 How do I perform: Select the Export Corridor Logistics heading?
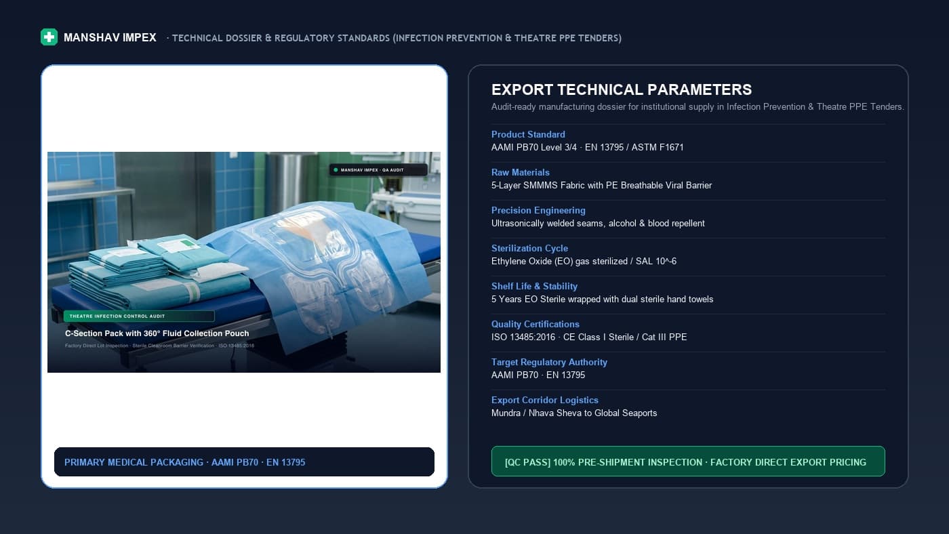545,400
